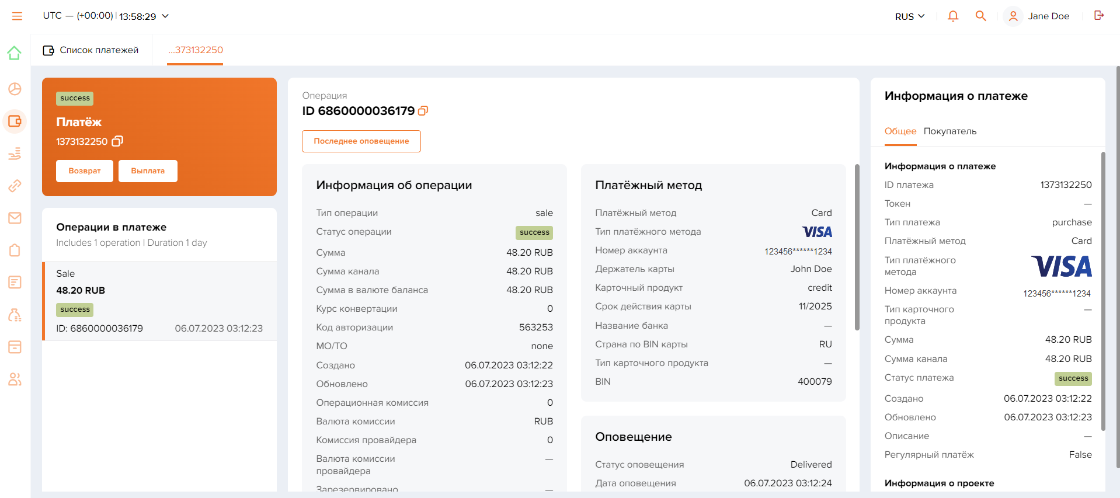This screenshot has width=1120, height=498.
Task: Click ID платежа value 1373132250 in right panel
Action: tap(1066, 185)
